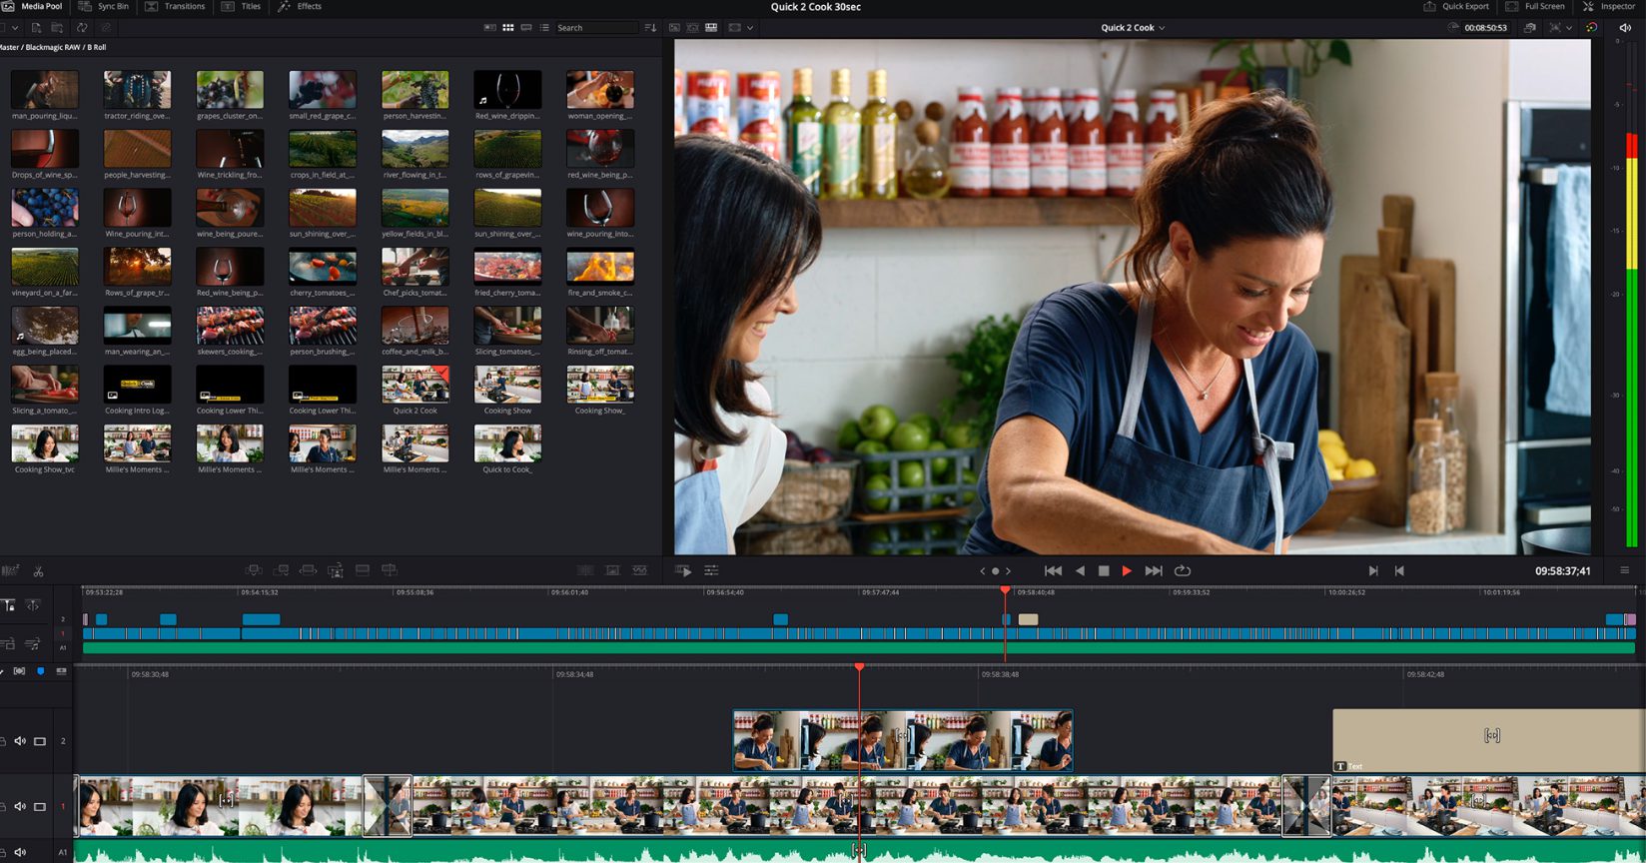1646x863 pixels.
Task: Switch media pool to metadata view
Action: 490,28
